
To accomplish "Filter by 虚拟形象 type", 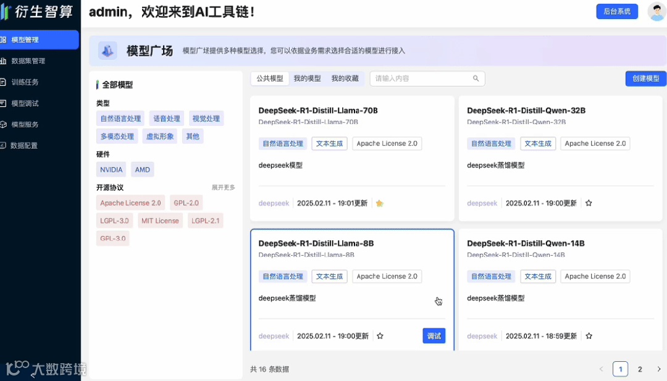I will [x=160, y=136].
